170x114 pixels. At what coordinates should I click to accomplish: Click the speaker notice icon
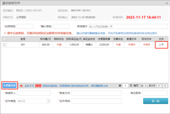click(21, 86)
